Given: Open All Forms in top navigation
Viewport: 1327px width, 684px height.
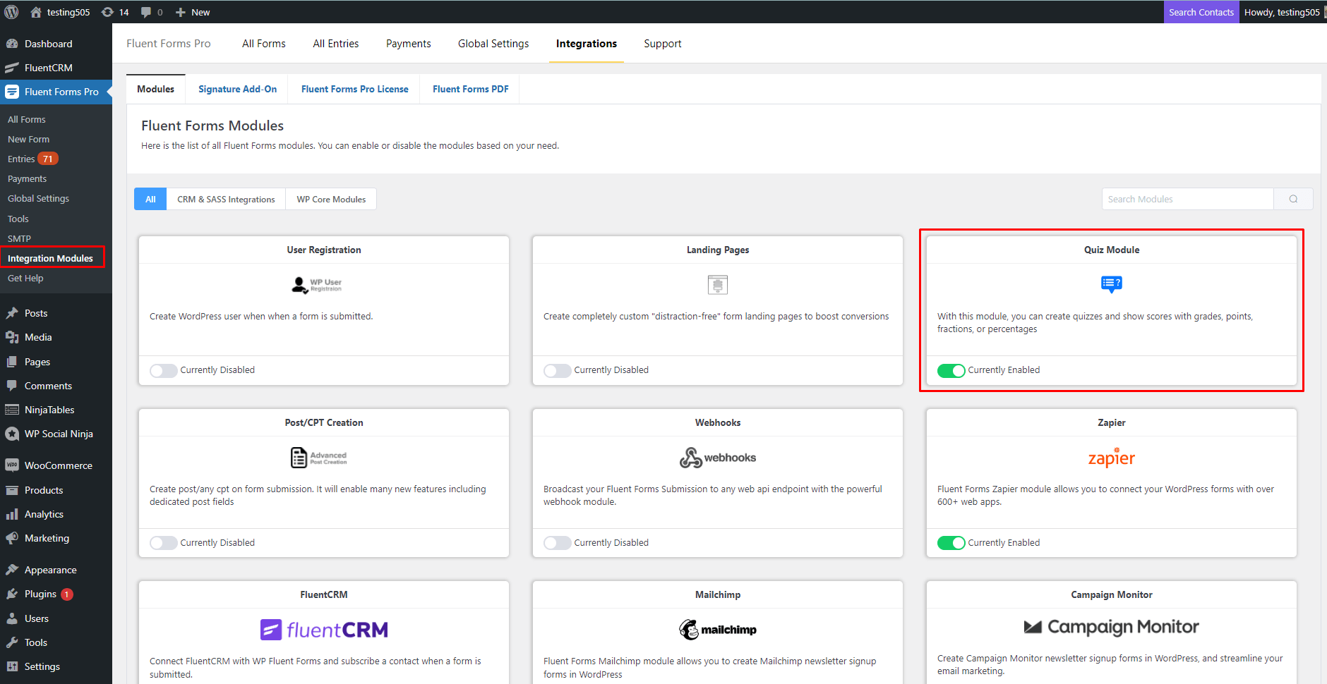Looking at the screenshot, I should pos(264,44).
